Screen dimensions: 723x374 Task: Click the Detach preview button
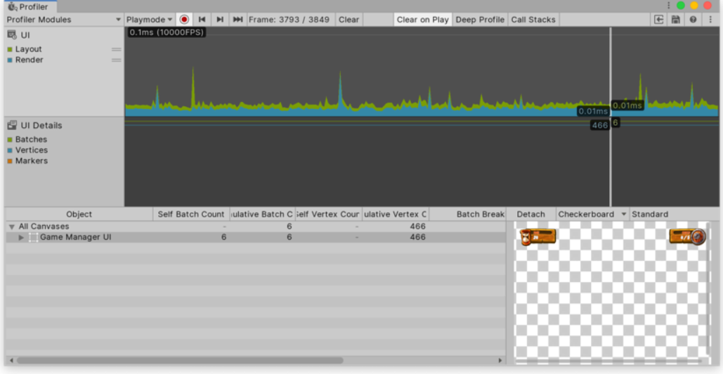[x=530, y=214]
